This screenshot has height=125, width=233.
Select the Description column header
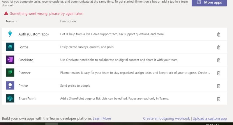coord(68,21)
